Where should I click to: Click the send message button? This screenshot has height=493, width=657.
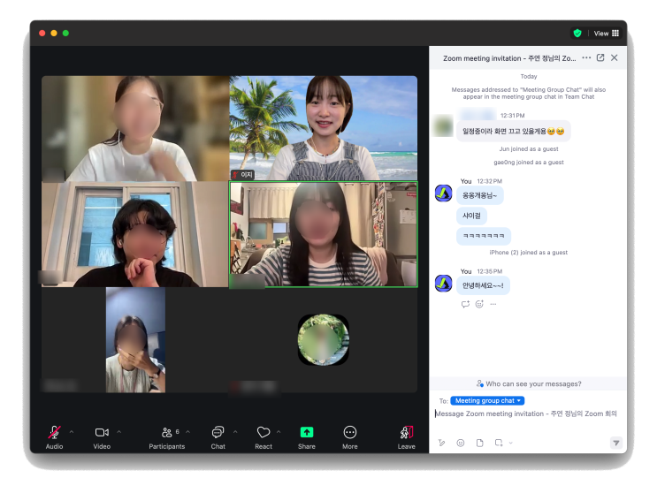point(616,443)
